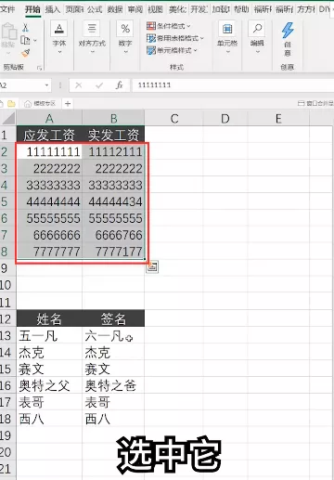334x480 pixels.
Task: Open 条件格式 conditional formatting dropdown
Action: tap(169, 26)
